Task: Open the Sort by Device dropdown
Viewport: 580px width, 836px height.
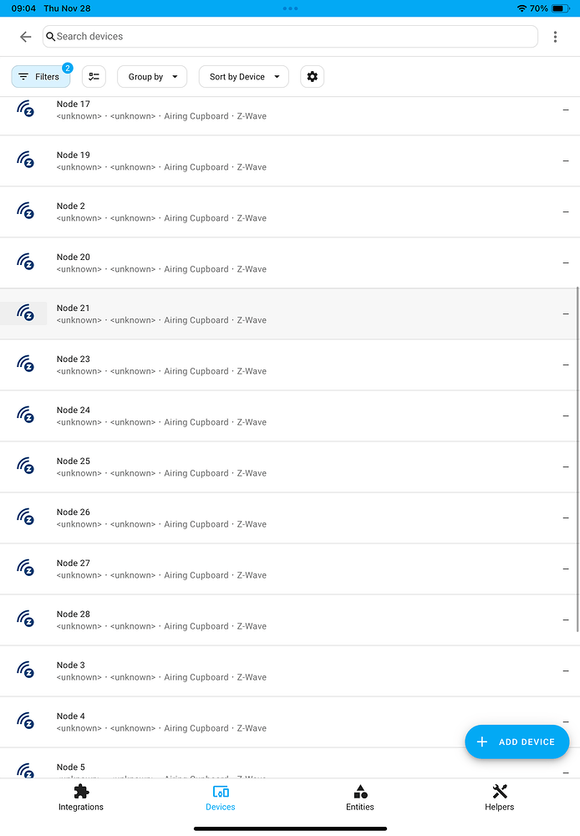Action: point(243,76)
